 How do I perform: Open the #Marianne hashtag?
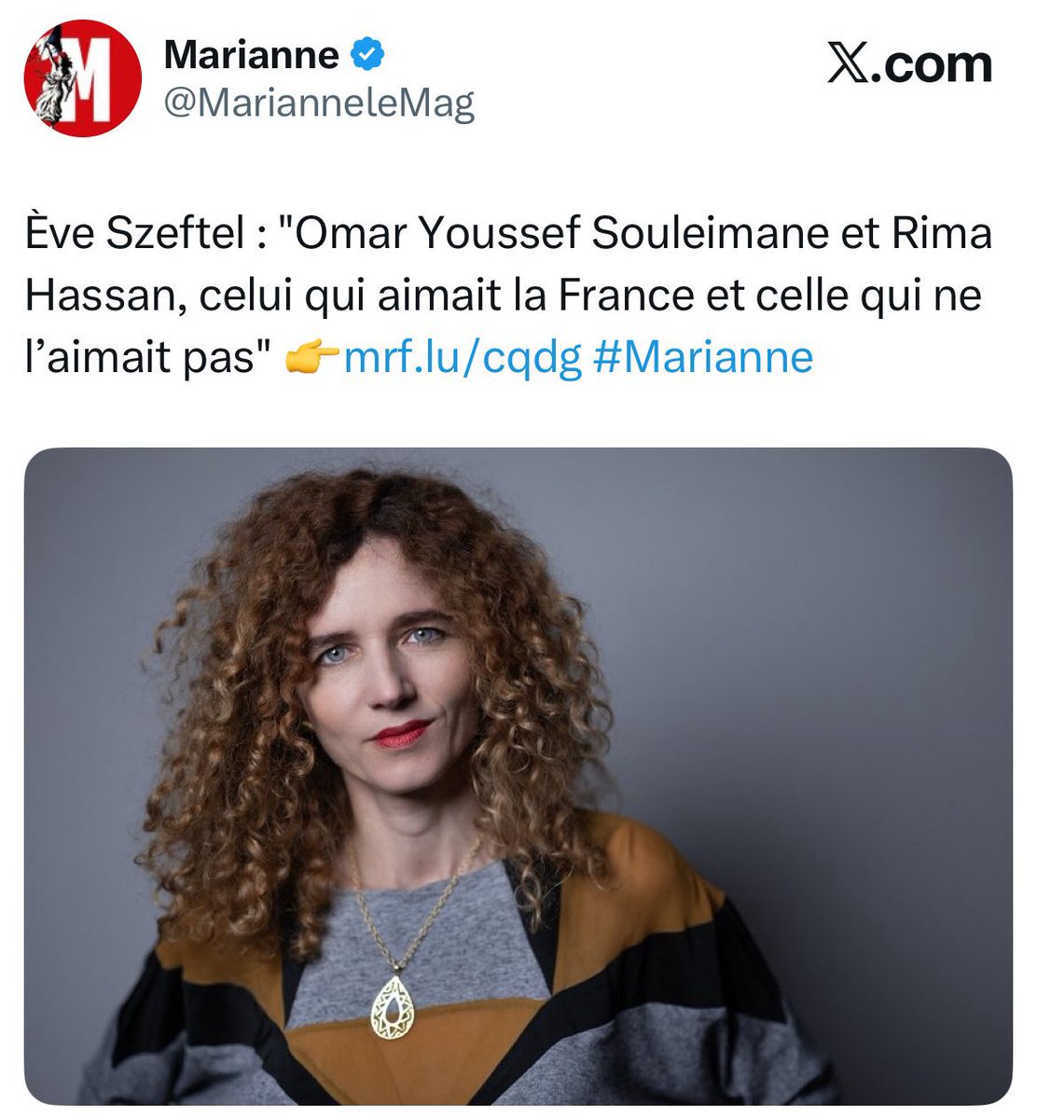703,358
